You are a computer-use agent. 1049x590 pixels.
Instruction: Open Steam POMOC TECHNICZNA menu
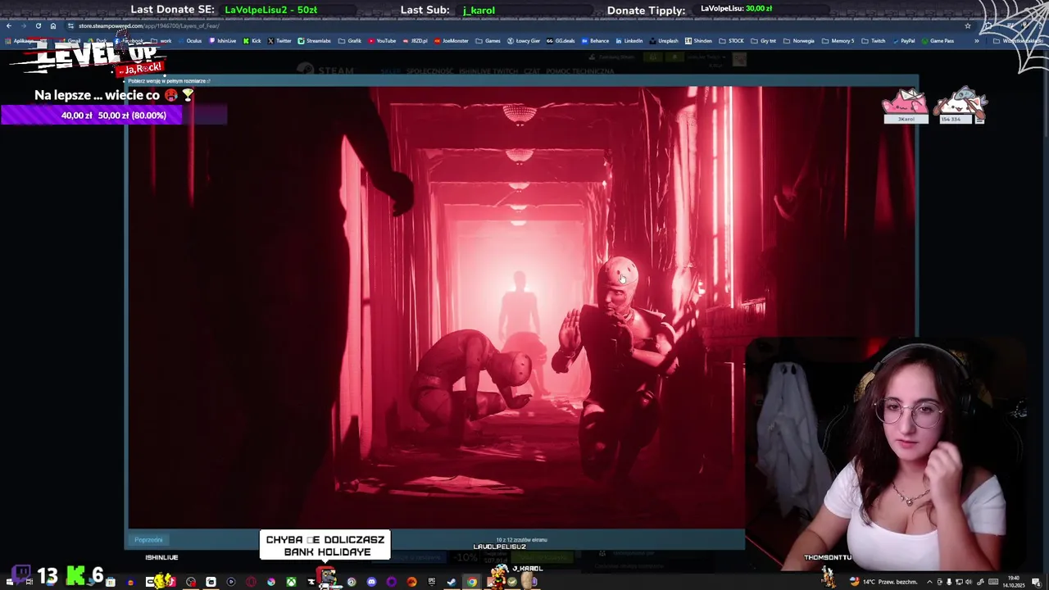582,71
